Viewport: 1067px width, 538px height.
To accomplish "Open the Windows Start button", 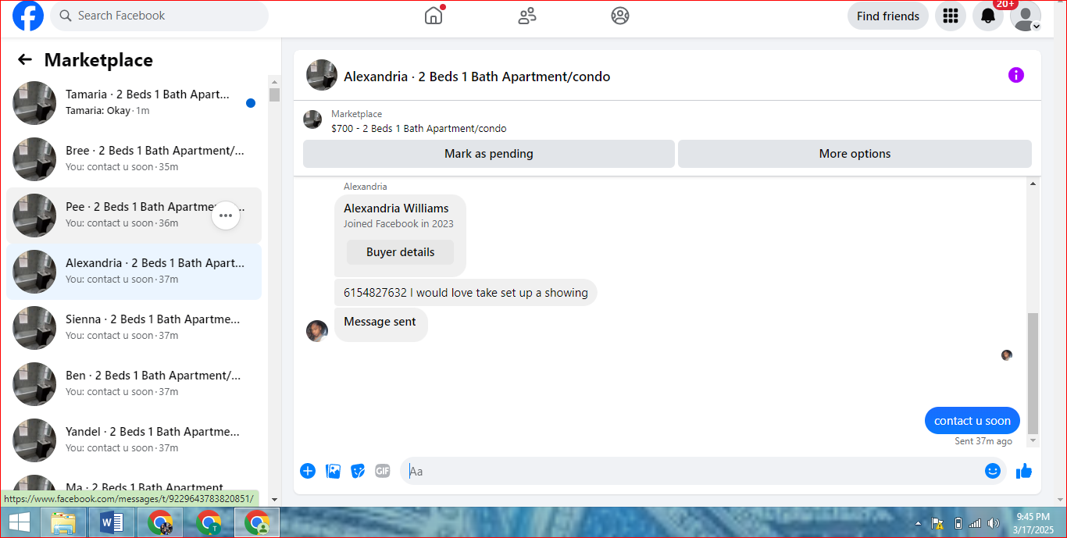I will [20, 522].
